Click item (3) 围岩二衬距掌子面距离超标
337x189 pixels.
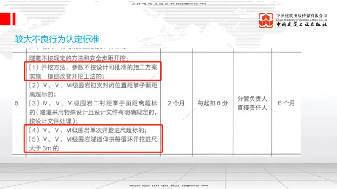[x=93, y=103]
